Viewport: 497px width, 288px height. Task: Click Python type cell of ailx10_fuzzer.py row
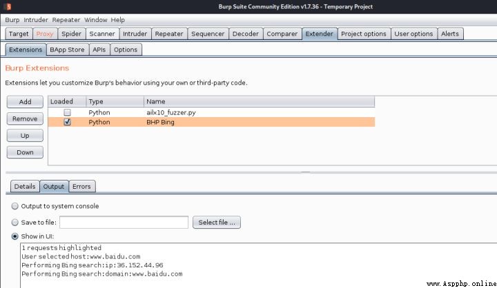99,112
